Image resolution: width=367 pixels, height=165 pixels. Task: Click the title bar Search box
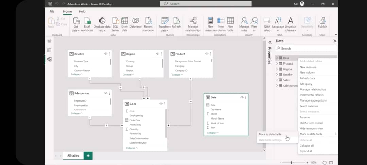pos(206,4)
